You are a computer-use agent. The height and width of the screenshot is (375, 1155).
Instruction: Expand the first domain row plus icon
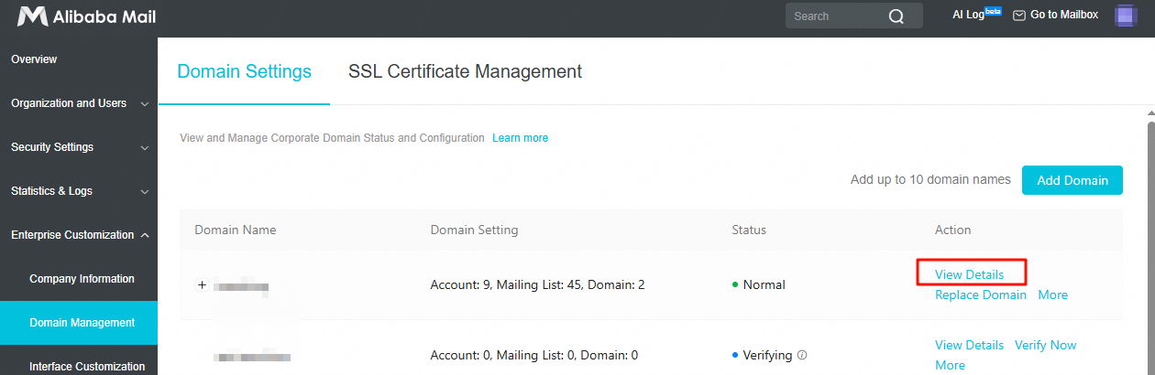tap(203, 285)
